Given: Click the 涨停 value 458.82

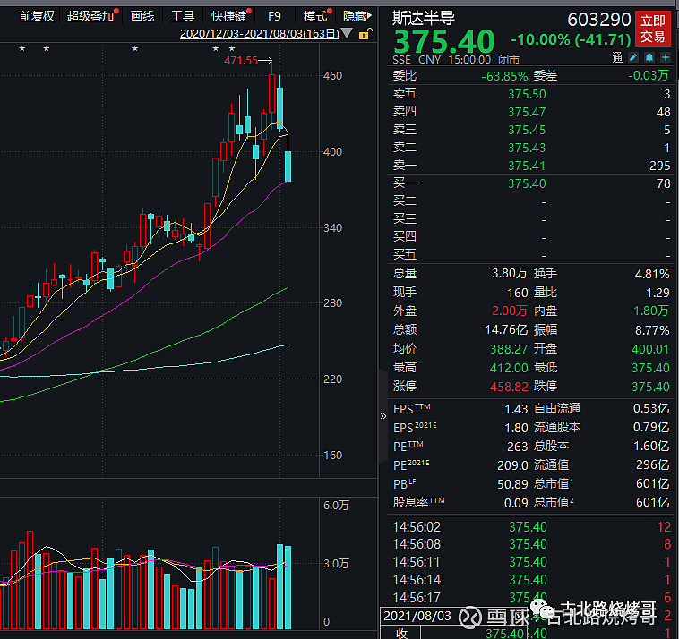Looking at the screenshot, I should [x=509, y=387].
